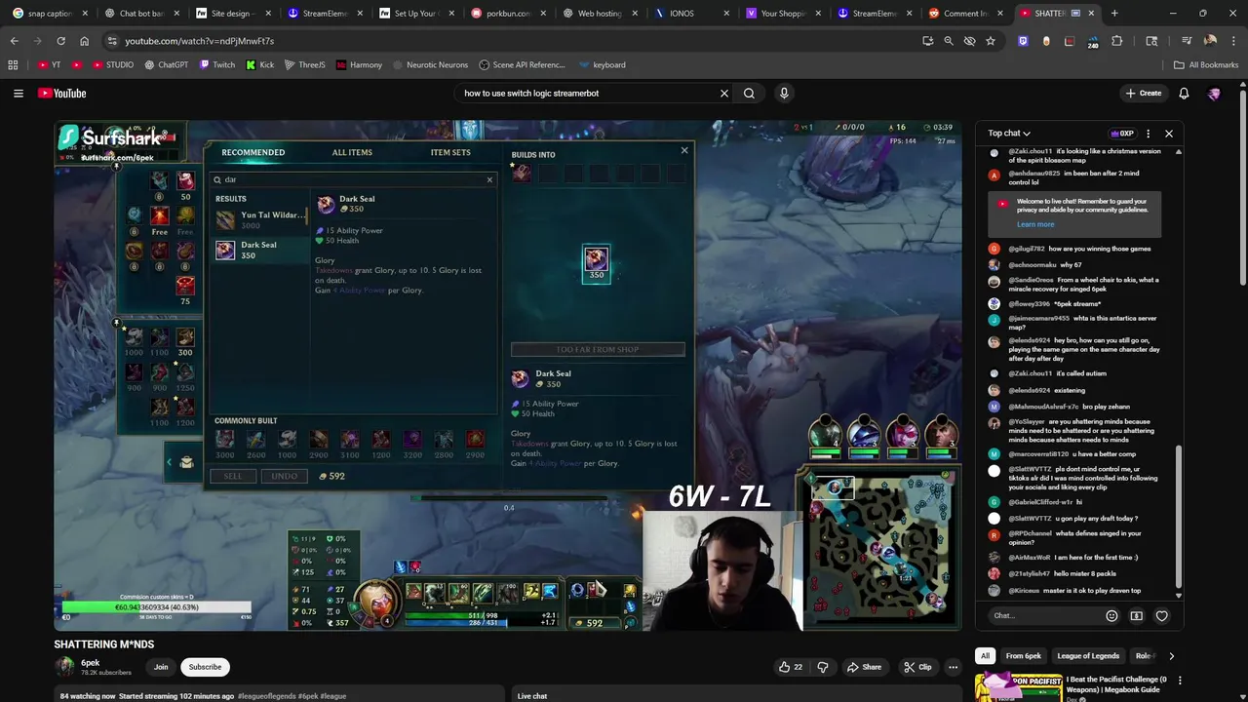Image resolution: width=1248 pixels, height=702 pixels.
Task: Open the Twitch bookmark
Action: tap(216, 65)
